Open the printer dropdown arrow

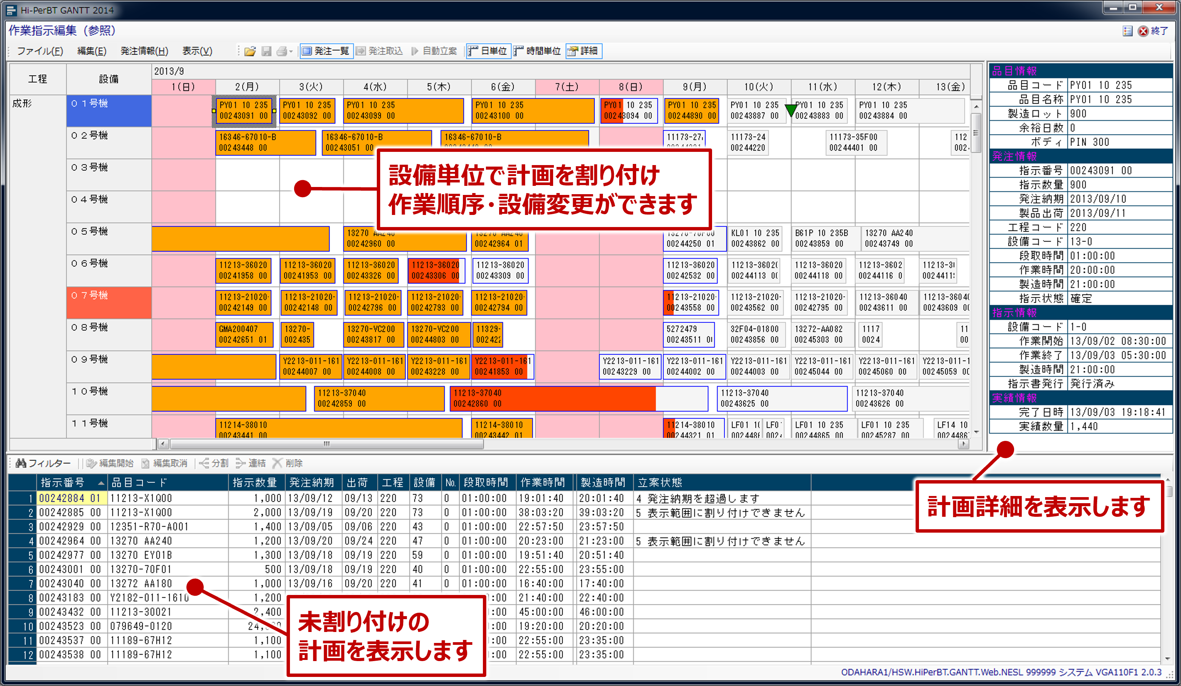pos(291,52)
